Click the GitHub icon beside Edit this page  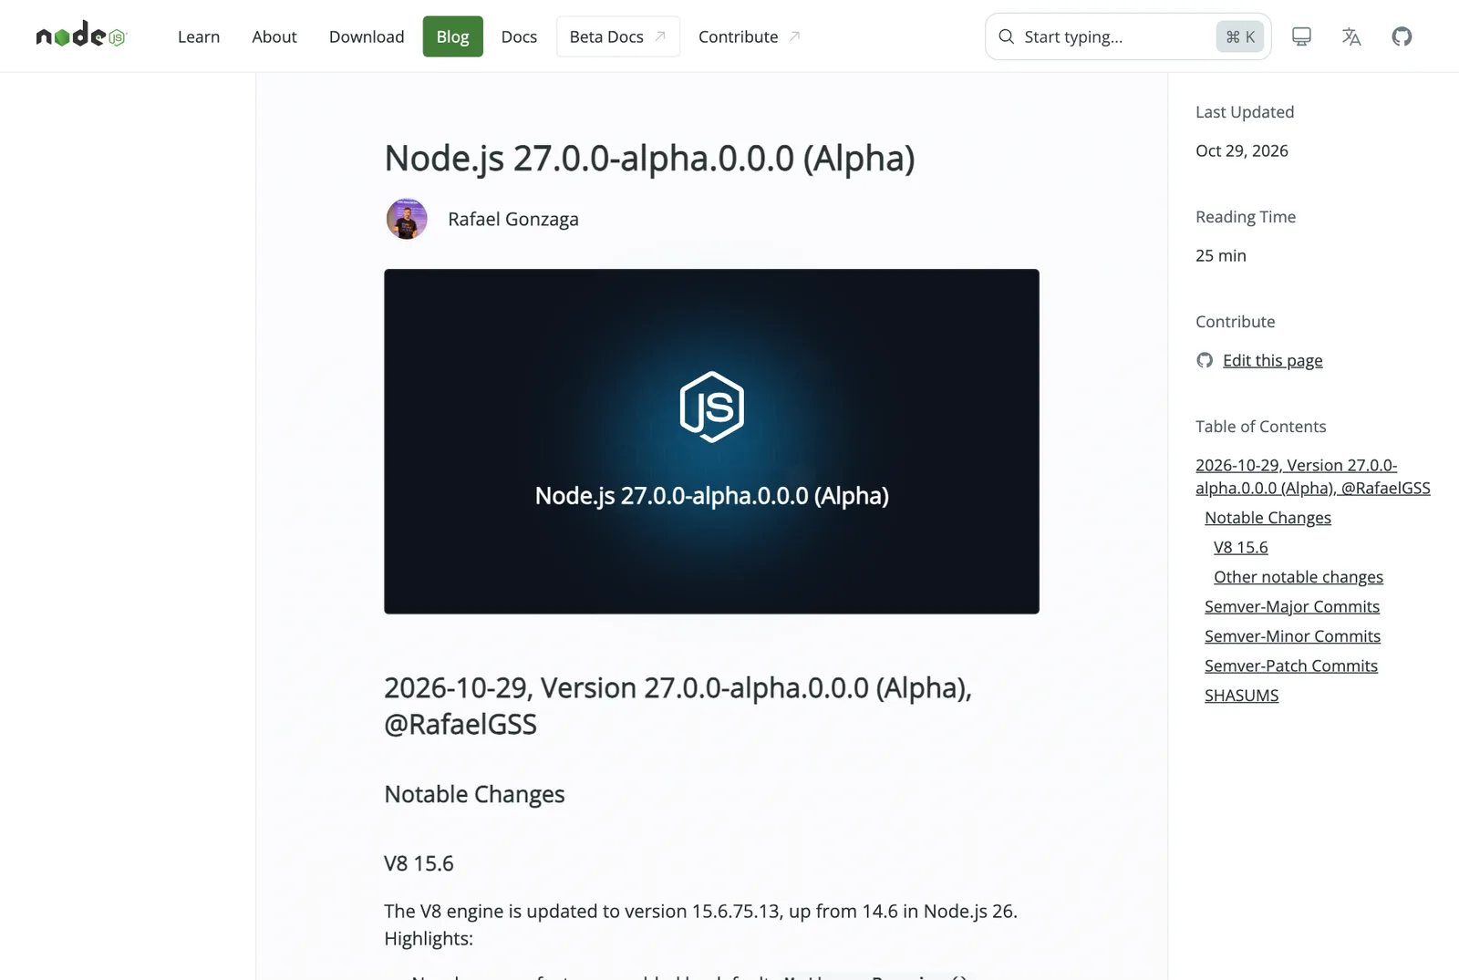1205,360
